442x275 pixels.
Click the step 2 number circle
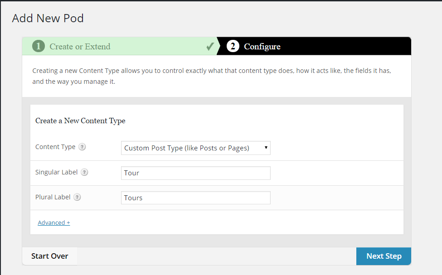(x=233, y=46)
